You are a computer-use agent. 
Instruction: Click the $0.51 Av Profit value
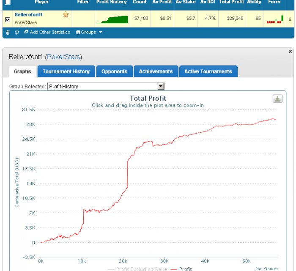pos(166,18)
